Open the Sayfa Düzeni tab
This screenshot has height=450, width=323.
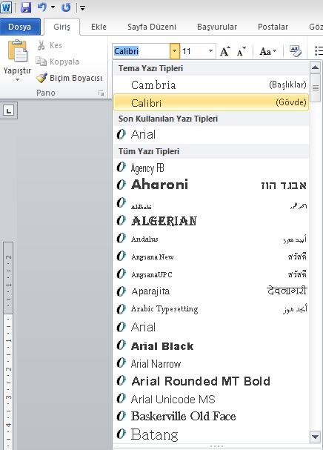152,27
